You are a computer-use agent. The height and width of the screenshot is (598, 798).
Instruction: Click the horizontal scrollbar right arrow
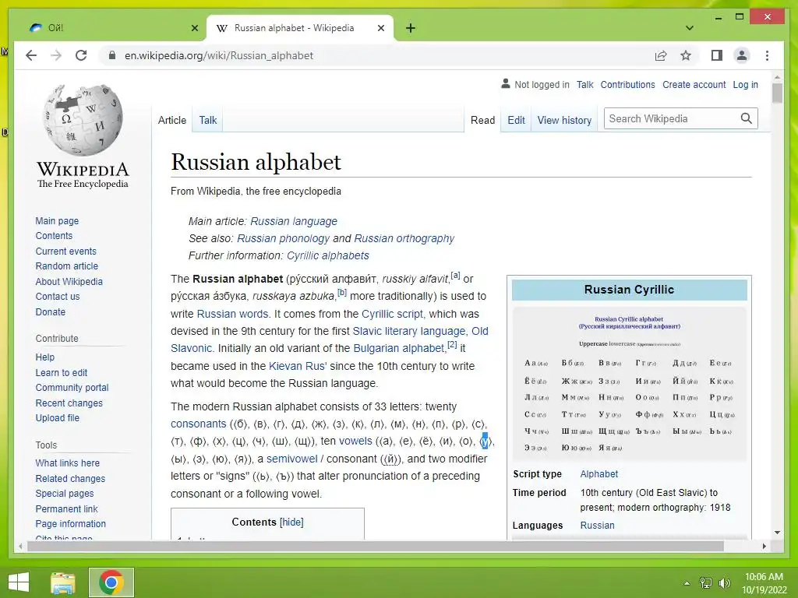coord(764,546)
